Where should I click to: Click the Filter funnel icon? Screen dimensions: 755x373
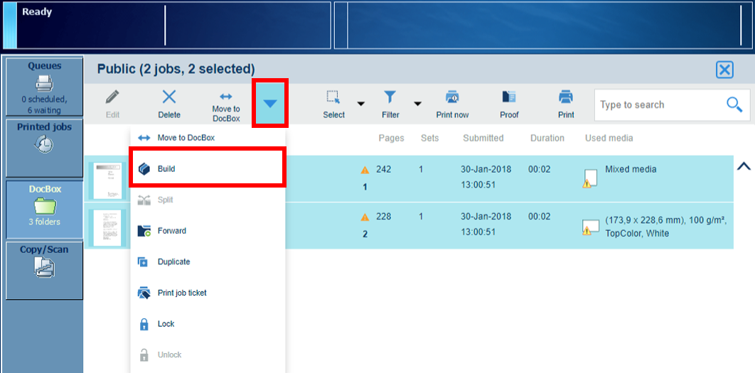[x=390, y=97]
